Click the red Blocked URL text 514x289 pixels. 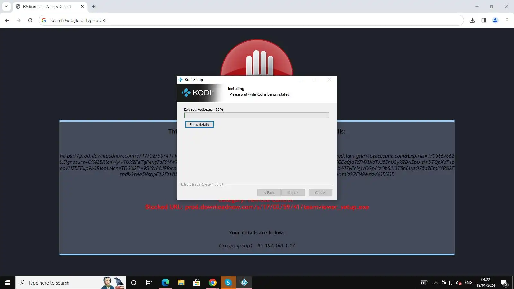coord(257,207)
